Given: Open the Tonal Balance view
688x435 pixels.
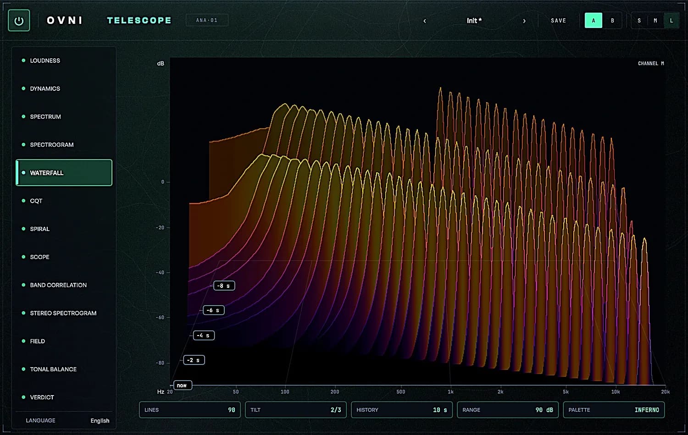Looking at the screenshot, I should (x=64, y=369).
